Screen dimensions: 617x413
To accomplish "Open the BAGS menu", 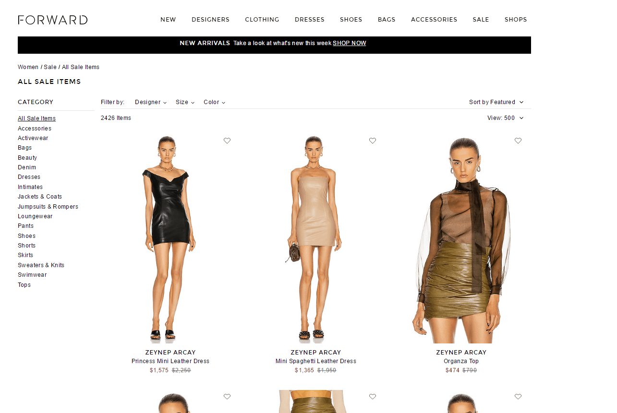I will [x=387, y=20].
